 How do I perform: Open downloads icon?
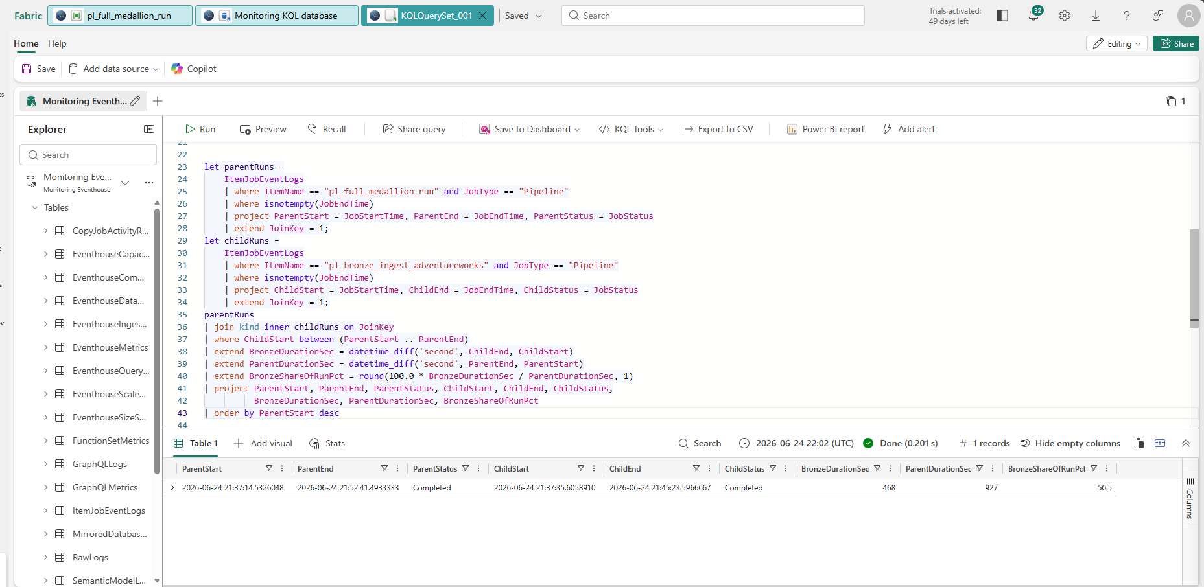[x=1096, y=16]
